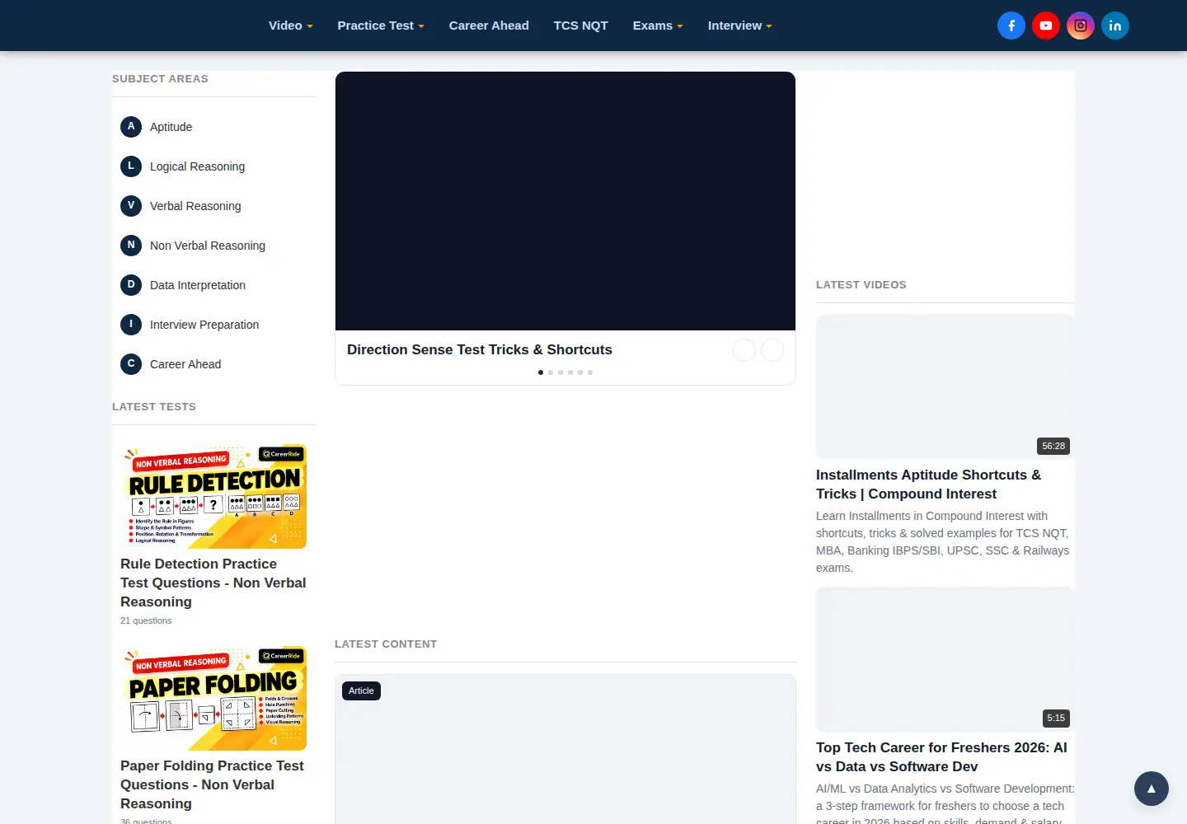
Task: Click the 'L' Logical Reasoning circle icon
Action: [x=131, y=166]
